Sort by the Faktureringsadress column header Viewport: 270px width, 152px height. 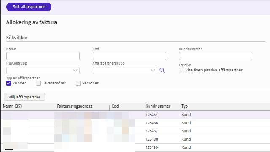[x=82, y=106]
